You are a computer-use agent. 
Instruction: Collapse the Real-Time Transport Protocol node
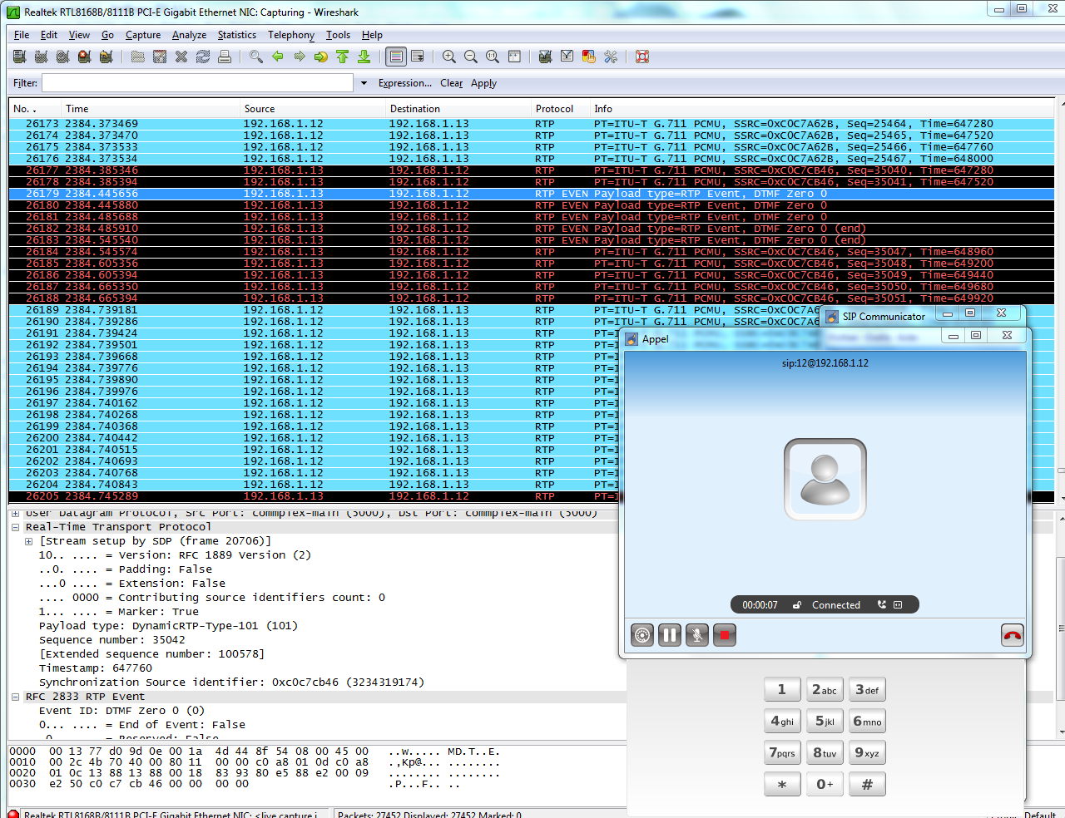(16, 527)
